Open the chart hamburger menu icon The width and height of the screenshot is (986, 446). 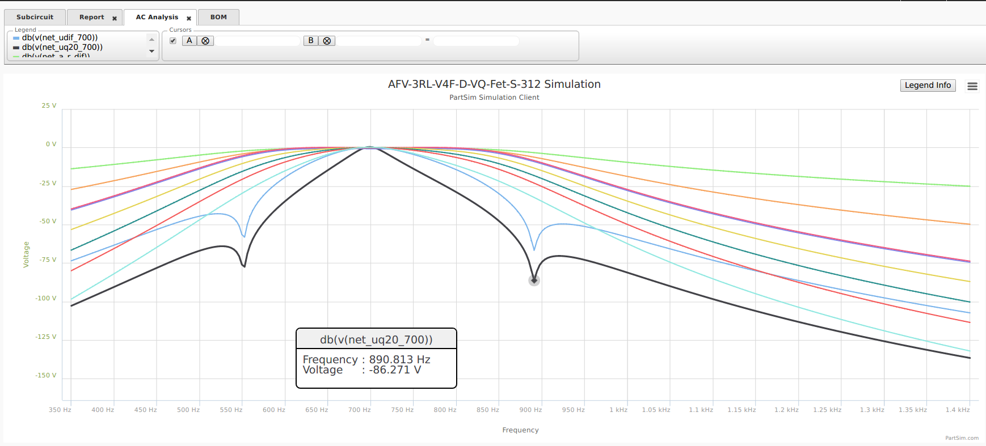972,86
